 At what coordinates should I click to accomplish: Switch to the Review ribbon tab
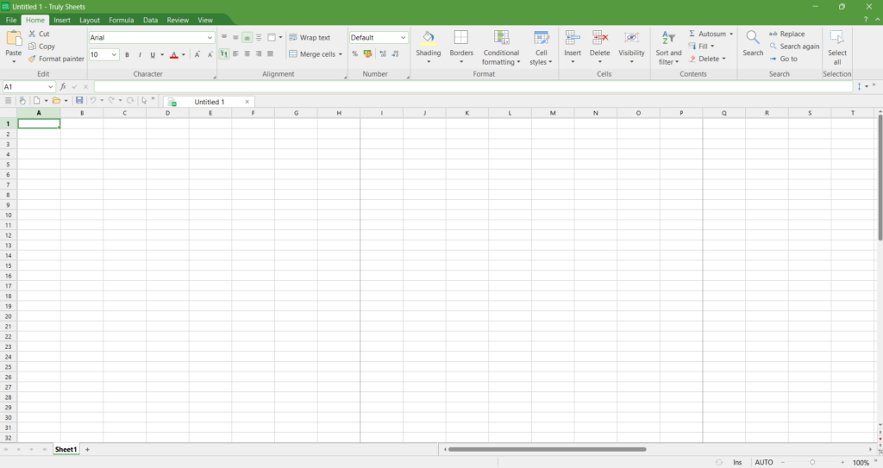point(178,20)
